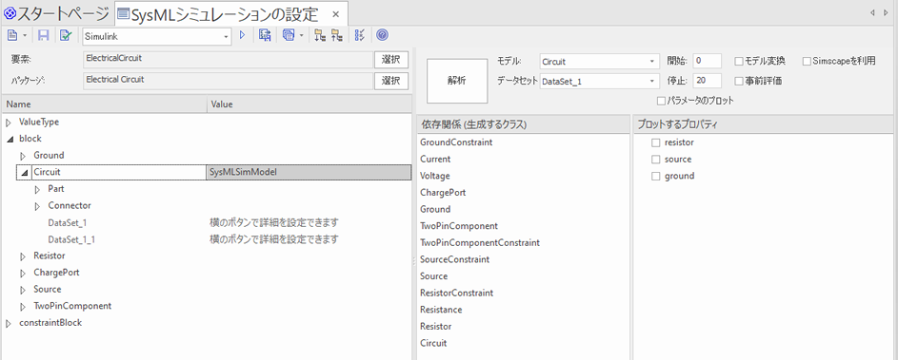Click the 解析 button
The width and height of the screenshot is (898, 360).
[x=457, y=81]
